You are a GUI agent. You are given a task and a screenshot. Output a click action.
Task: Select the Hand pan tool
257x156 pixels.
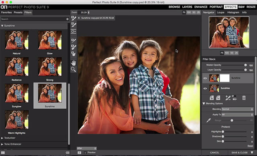(x=73, y=63)
